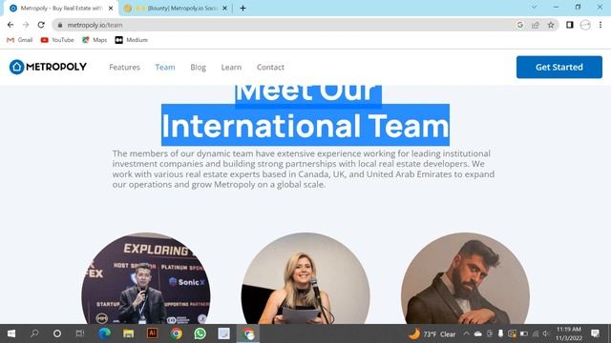611x343 pixels.
Task: Open File Explorer from taskbar
Action: point(128,333)
